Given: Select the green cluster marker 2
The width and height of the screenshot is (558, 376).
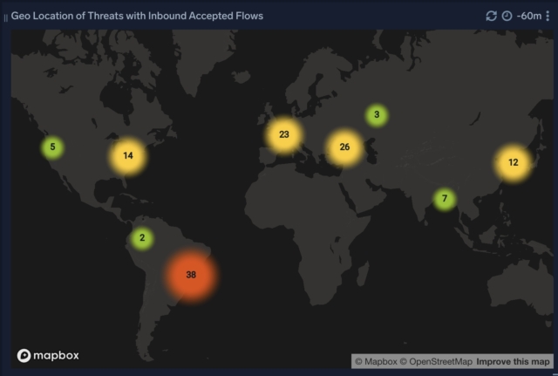Looking at the screenshot, I should 142,238.
